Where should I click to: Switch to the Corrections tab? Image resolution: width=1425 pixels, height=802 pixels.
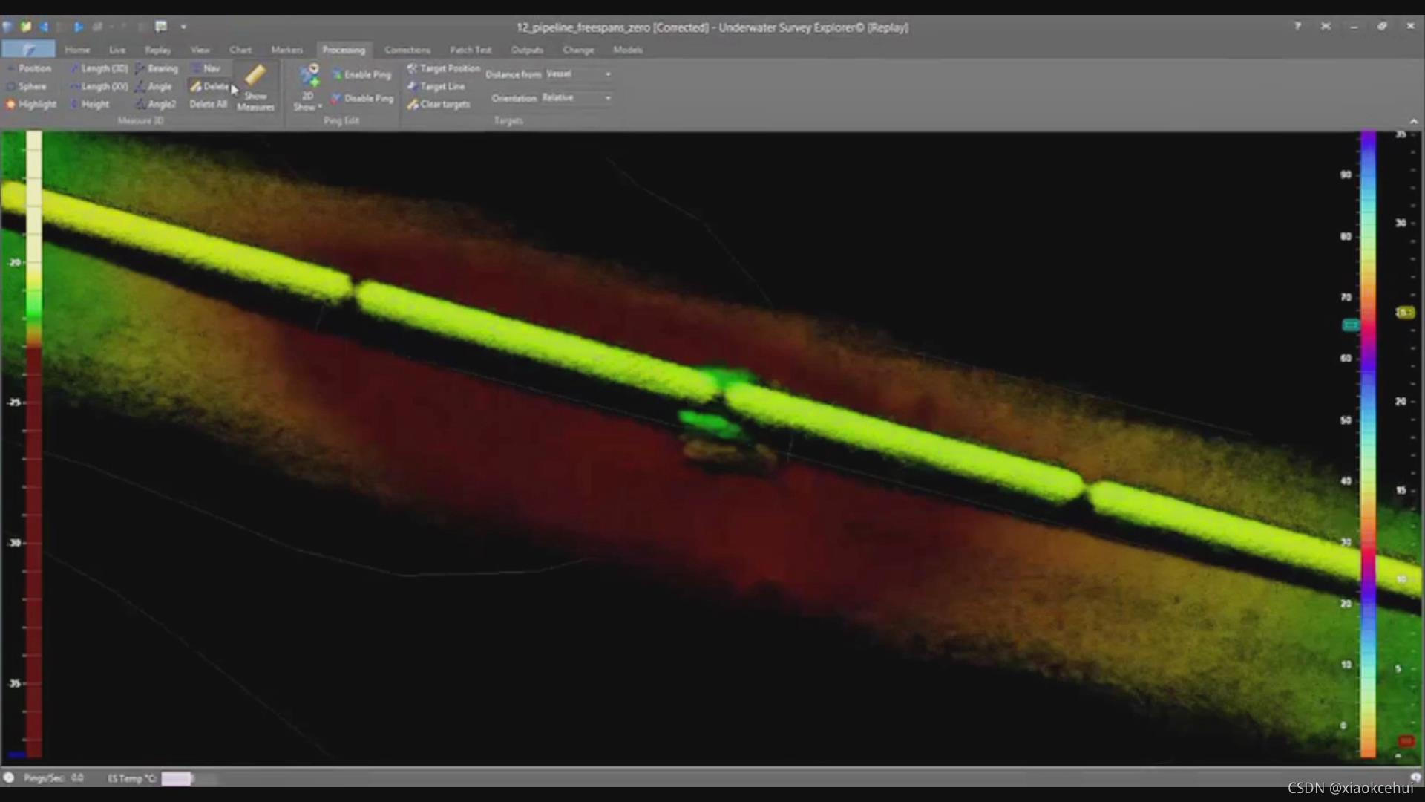pos(407,50)
